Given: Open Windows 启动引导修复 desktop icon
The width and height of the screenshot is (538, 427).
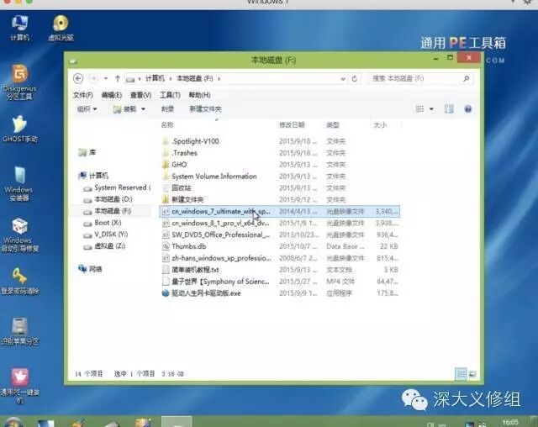Looking at the screenshot, I should pos(19,235).
